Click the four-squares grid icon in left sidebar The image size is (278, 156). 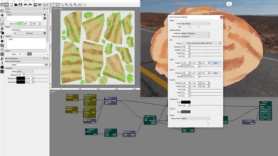[2, 50]
